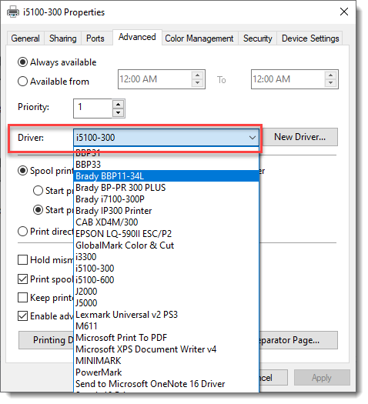Screen dimensions: 368x404
Task: Enable Keep printed documents checkbox
Action: click(x=22, y=298)
